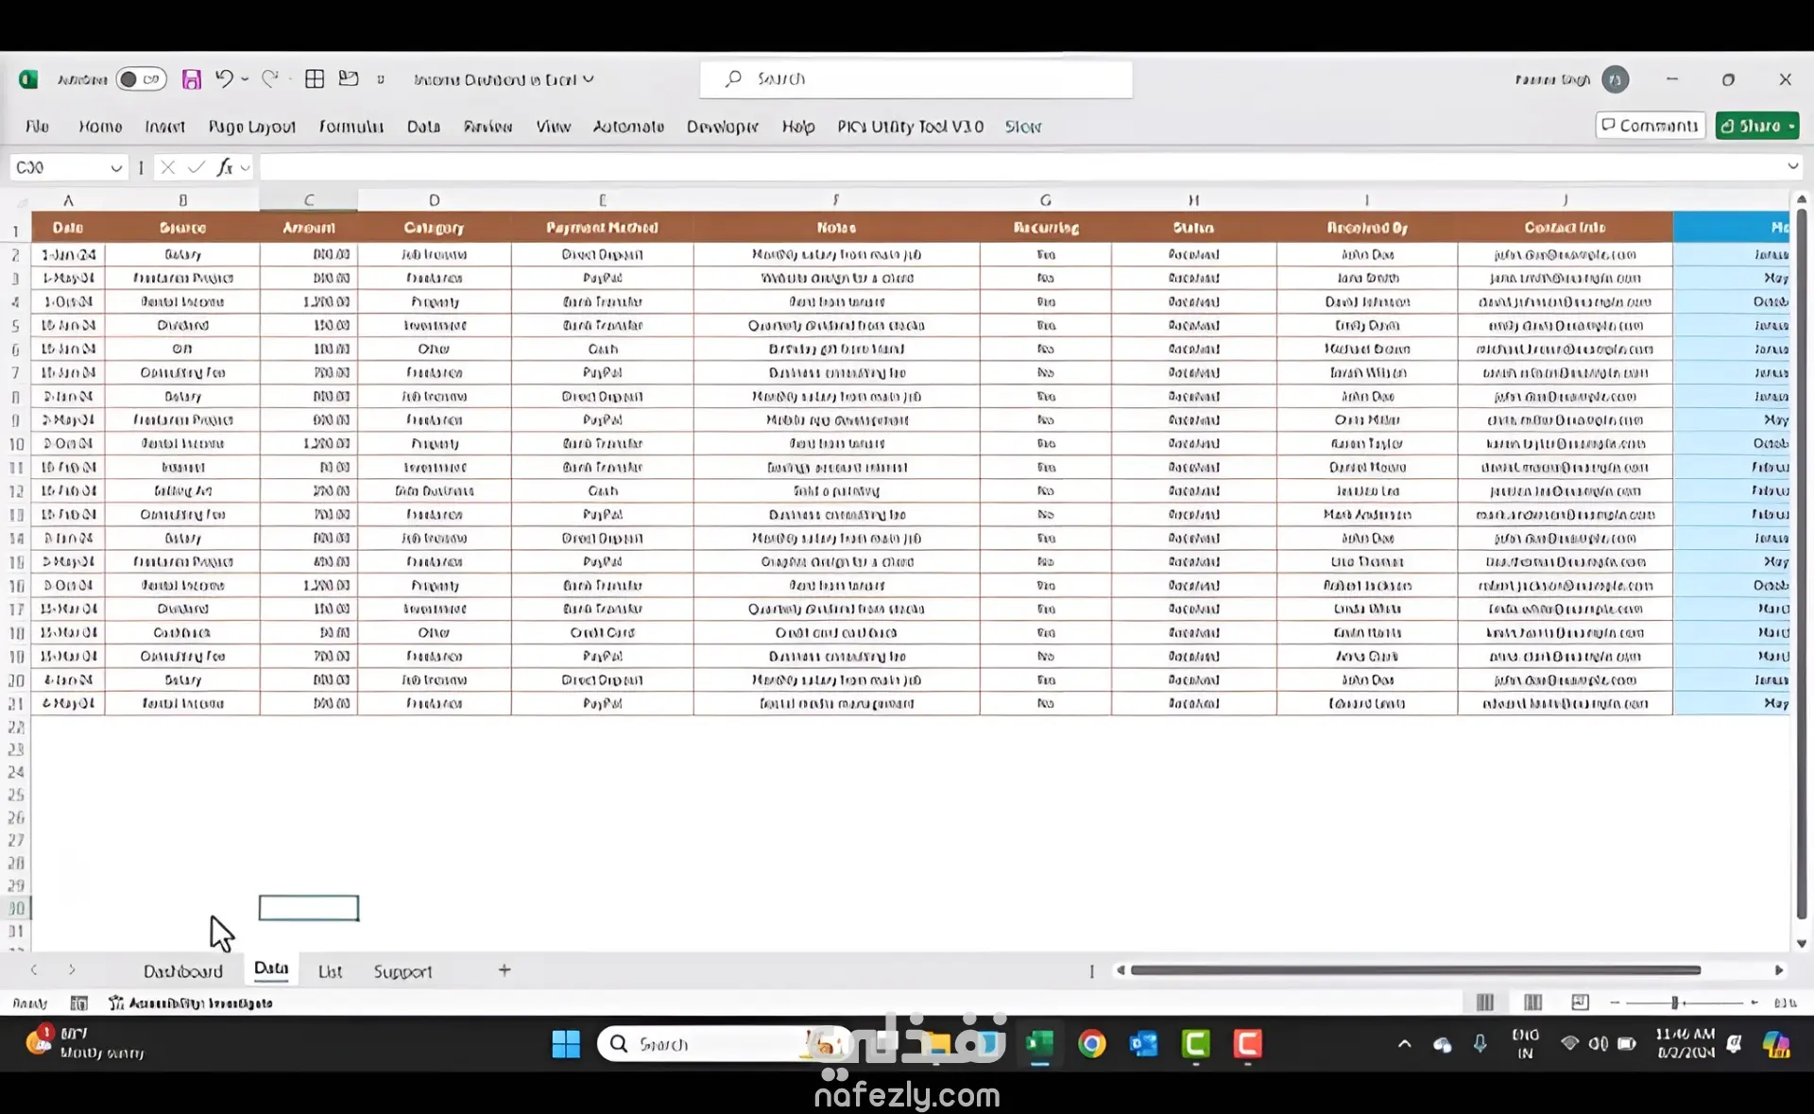This screenshot has height=1114, width=1814.
Task: Open the Formulas ribbon tab
Action: (351, 127)
